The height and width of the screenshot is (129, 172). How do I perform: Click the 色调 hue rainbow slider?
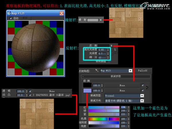[104, 119]
